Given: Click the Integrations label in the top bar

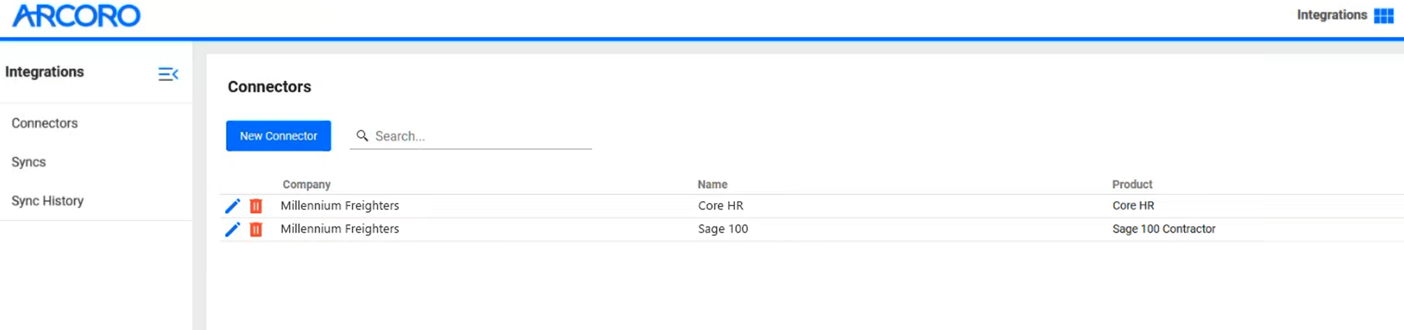Looking at the screenshot, I should (x=1332, y=15).
